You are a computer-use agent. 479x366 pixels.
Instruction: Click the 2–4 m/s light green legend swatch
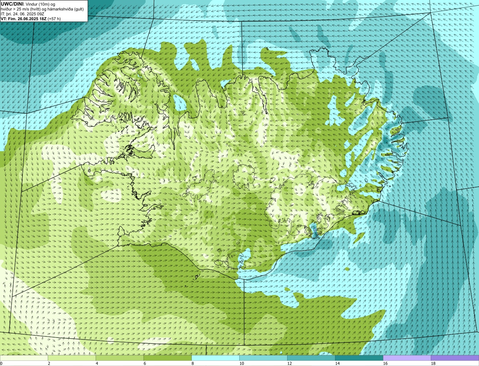[72, 358]
